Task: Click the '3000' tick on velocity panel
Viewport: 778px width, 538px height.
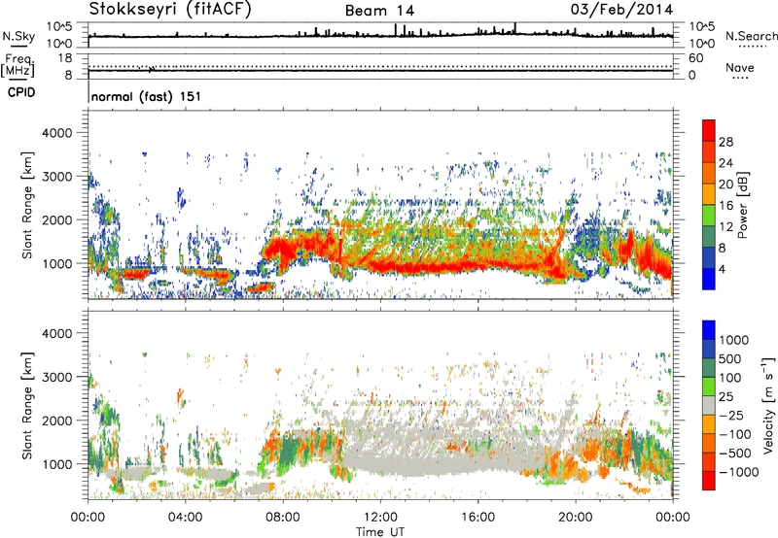Action: (x=56, y=377)
